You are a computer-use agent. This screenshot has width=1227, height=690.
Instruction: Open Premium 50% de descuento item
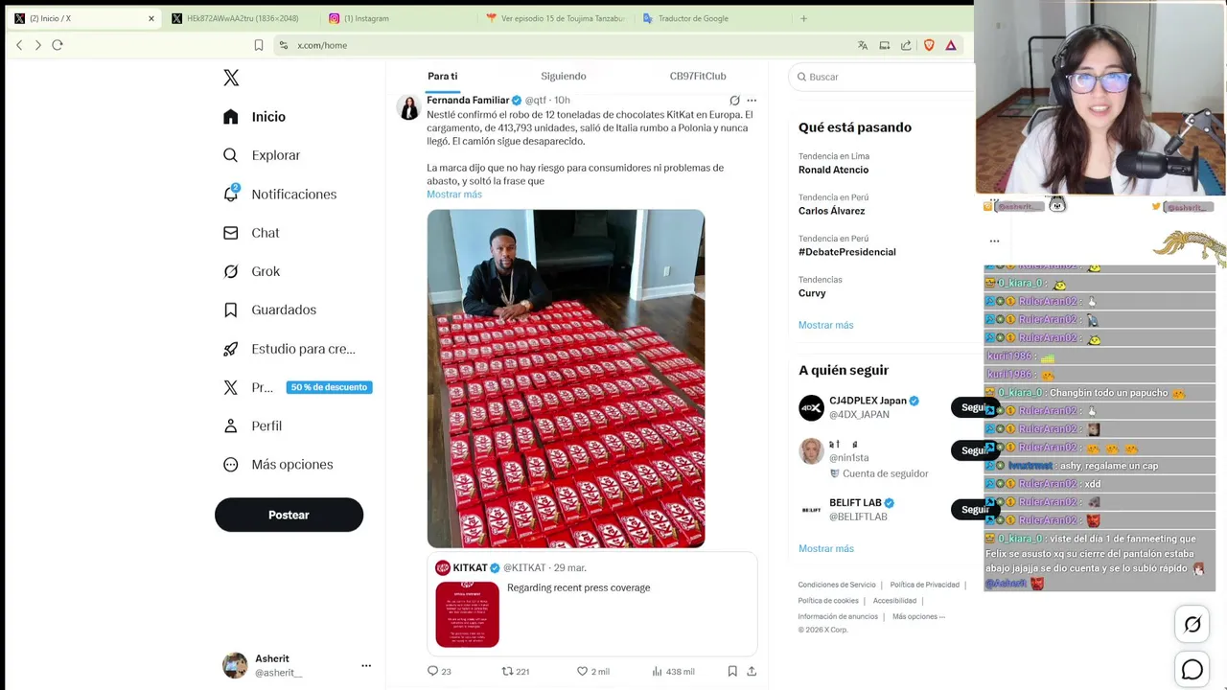click(x=297, y=387)
